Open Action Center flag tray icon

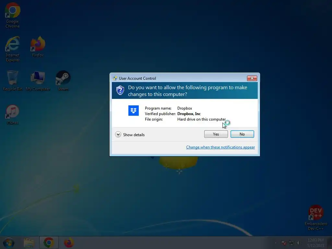click(283, 243)
